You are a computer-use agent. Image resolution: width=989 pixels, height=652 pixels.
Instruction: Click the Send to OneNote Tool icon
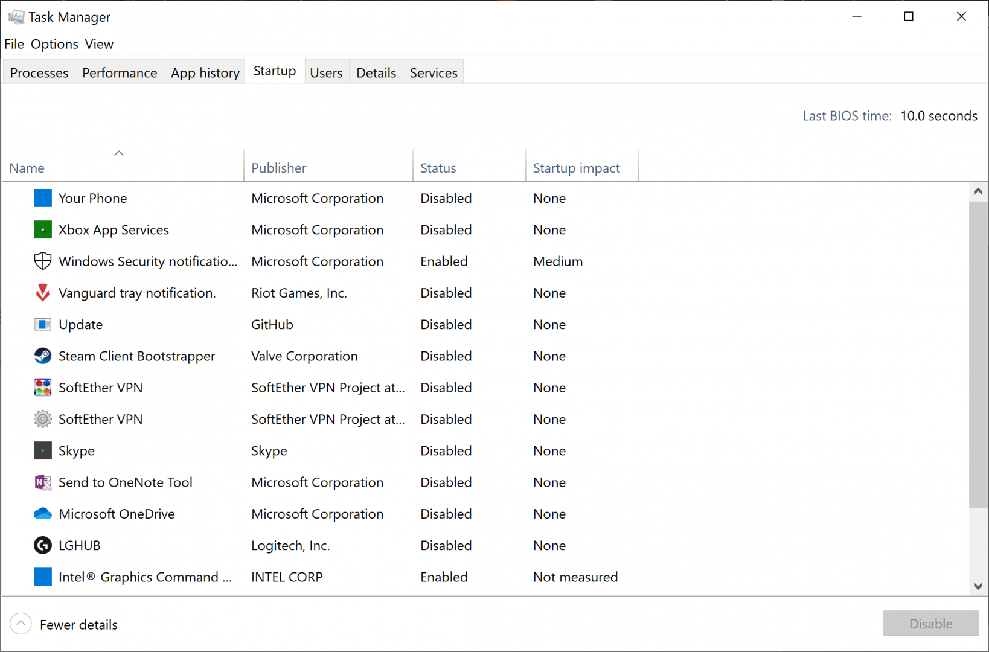point(42,482)
